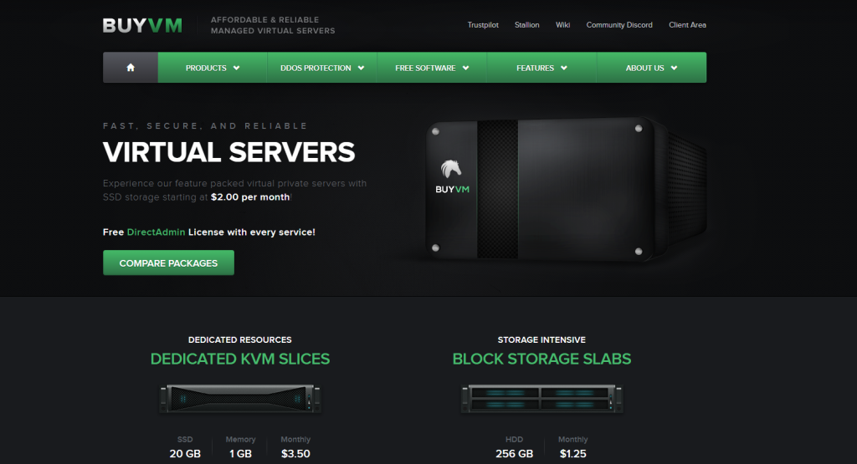Open the Trustpilot link
857x464 pixels.
(x=483, y=25)
